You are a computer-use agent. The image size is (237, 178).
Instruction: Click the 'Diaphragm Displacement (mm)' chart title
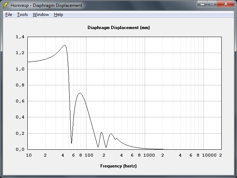(x=118, y=28)
